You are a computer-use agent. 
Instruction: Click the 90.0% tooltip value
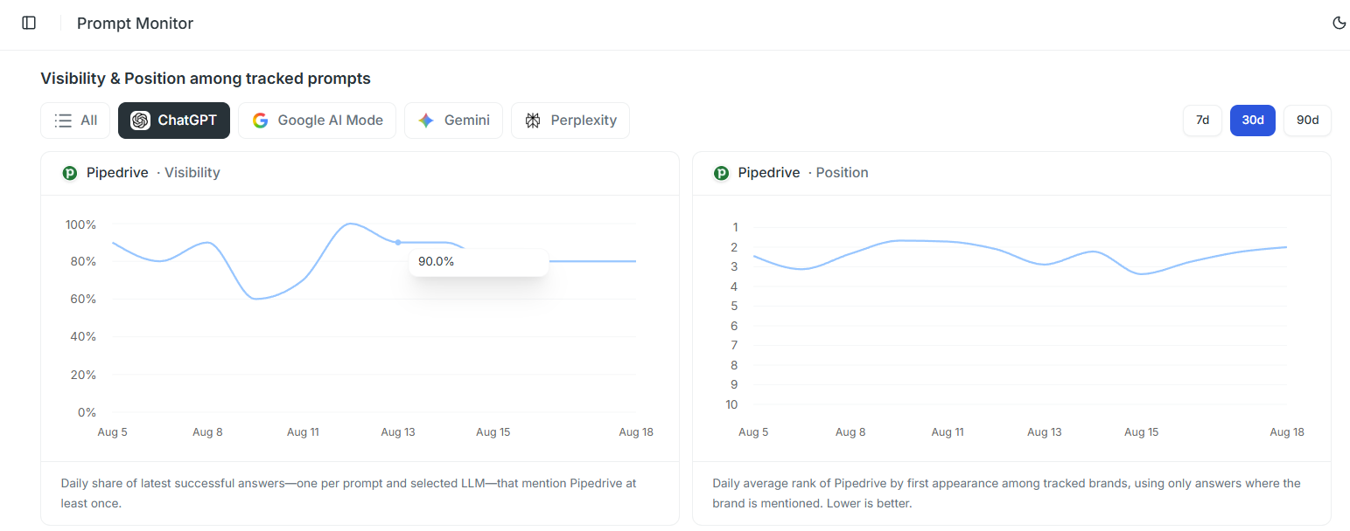tap(436, 261)
